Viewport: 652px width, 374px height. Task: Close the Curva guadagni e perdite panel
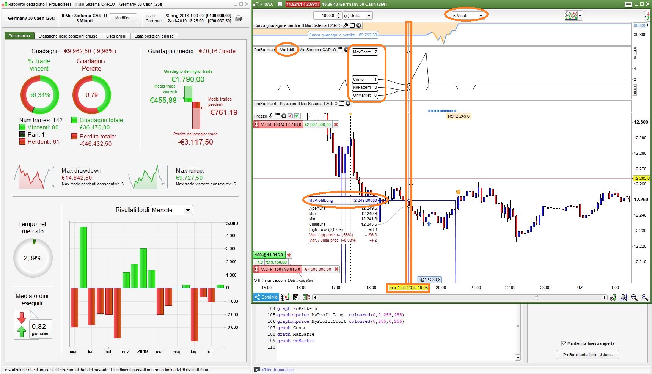click(358, 25)
